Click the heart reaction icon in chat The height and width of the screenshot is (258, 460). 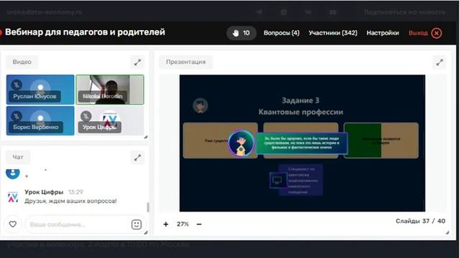pos(13,224)
